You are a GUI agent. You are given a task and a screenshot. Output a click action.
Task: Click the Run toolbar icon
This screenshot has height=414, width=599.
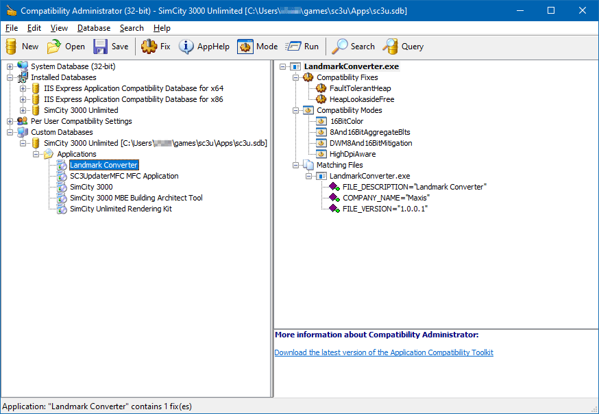coord(293,47)
